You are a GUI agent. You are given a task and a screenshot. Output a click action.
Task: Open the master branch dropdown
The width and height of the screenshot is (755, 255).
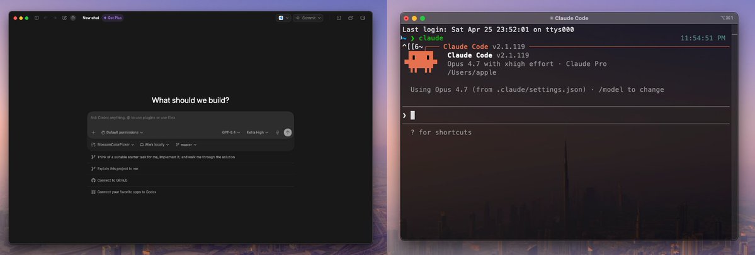186,144
